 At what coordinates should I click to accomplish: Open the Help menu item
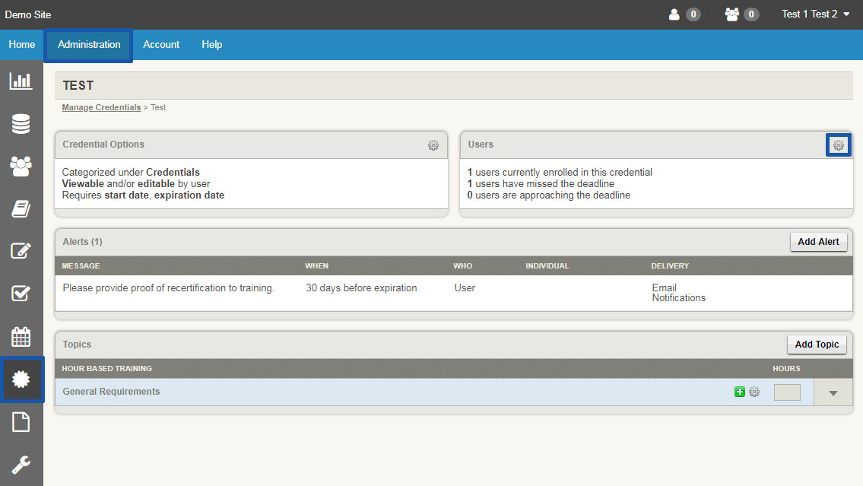point(211,44)
